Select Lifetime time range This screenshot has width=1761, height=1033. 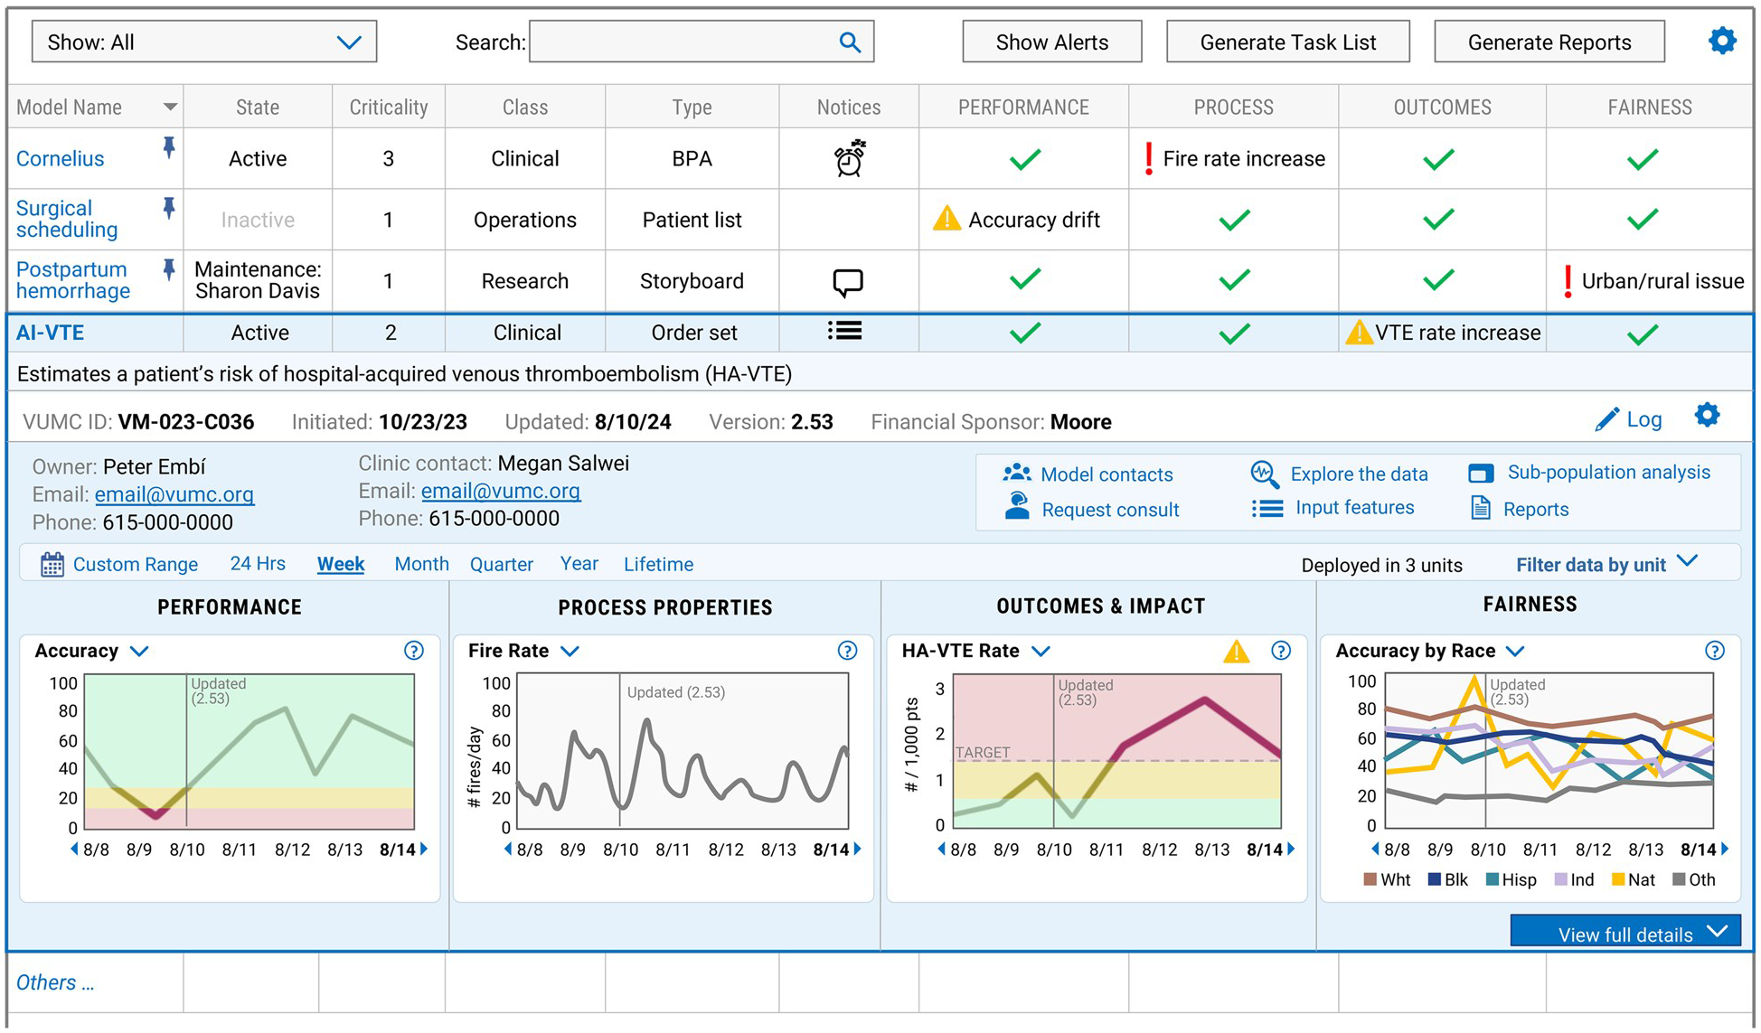(658, 564)
